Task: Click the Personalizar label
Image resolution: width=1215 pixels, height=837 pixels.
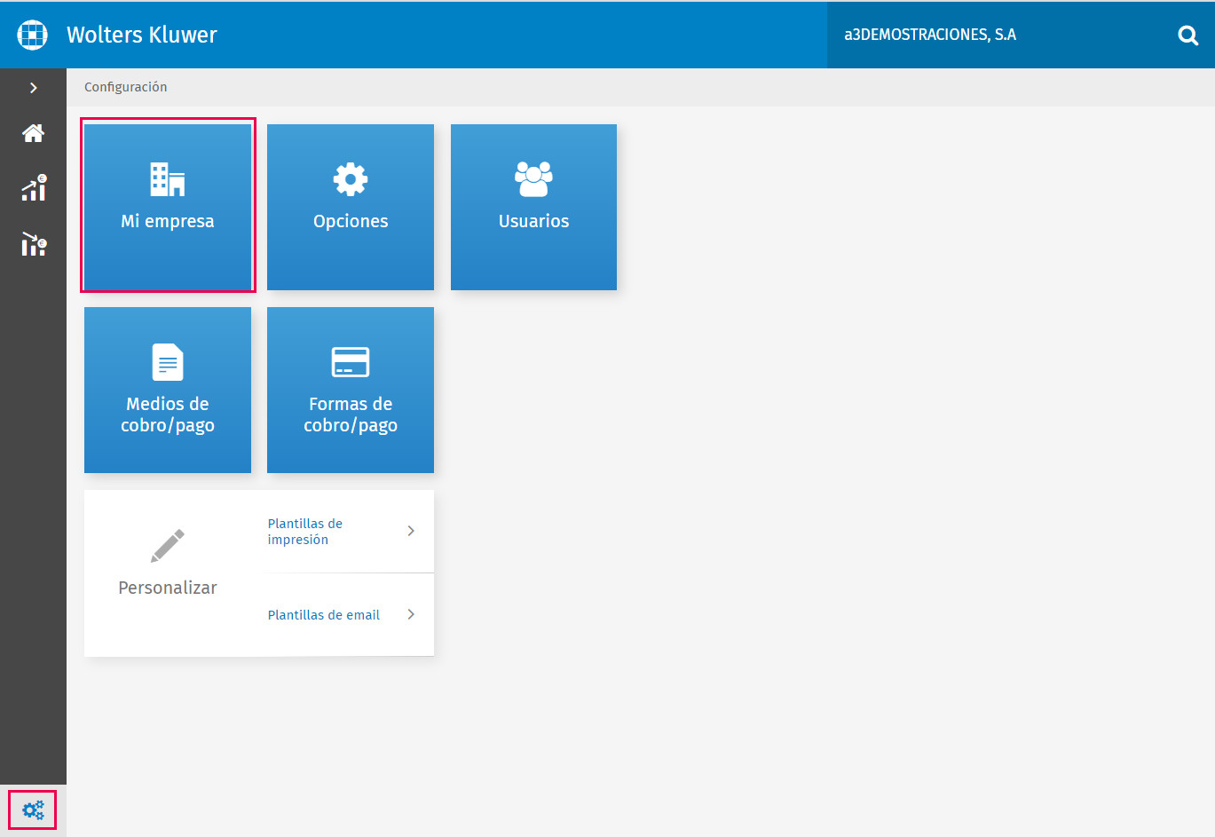Action: pyautogui.click(x=168, y=588)
